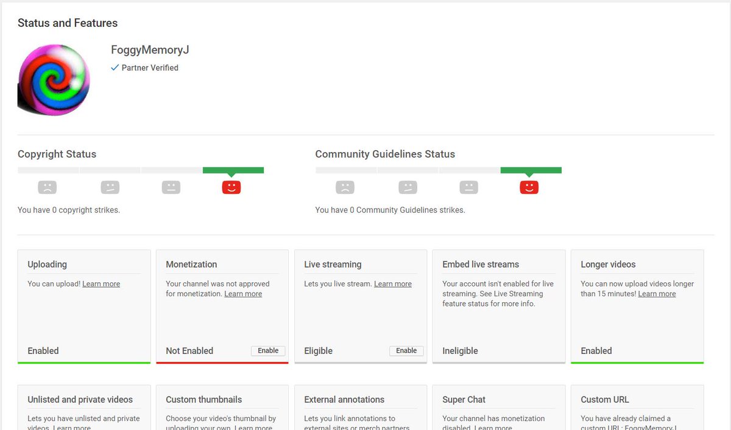Click the green Copyright Status progress segment
This screenshot has height=430, width=731.
point(233,170)
